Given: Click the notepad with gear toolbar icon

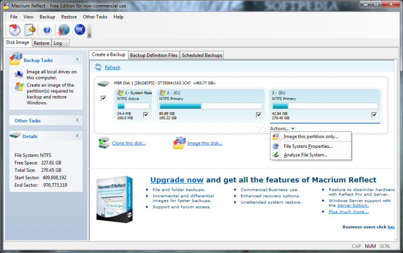Looking at the screenshot, I should [x=30, y=30].
